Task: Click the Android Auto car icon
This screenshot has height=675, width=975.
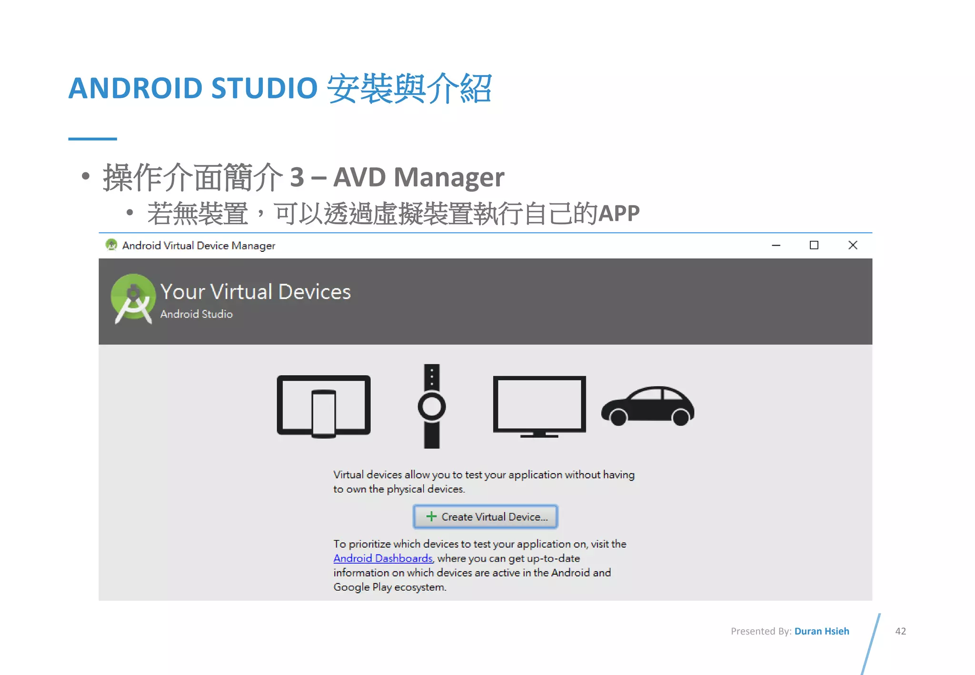Action: tap(647, 406)
